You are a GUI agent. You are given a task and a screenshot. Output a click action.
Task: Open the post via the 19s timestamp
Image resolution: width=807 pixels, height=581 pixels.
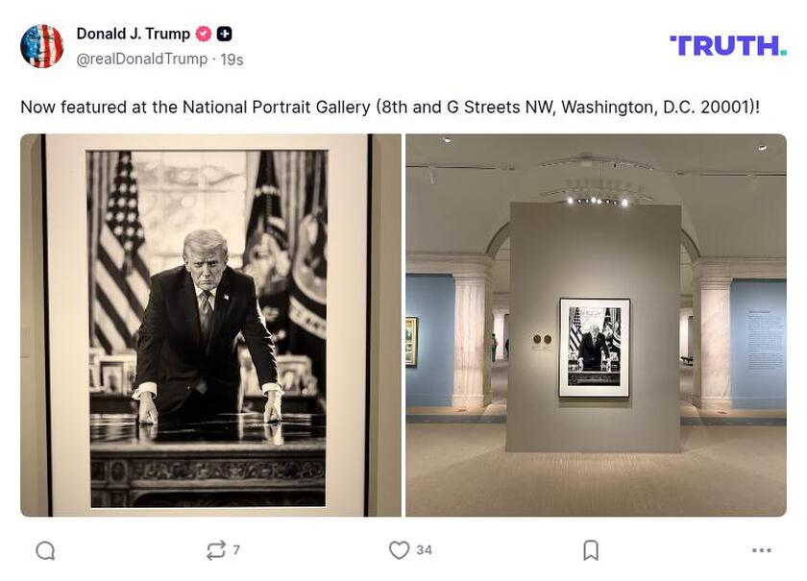click(222, 58)
